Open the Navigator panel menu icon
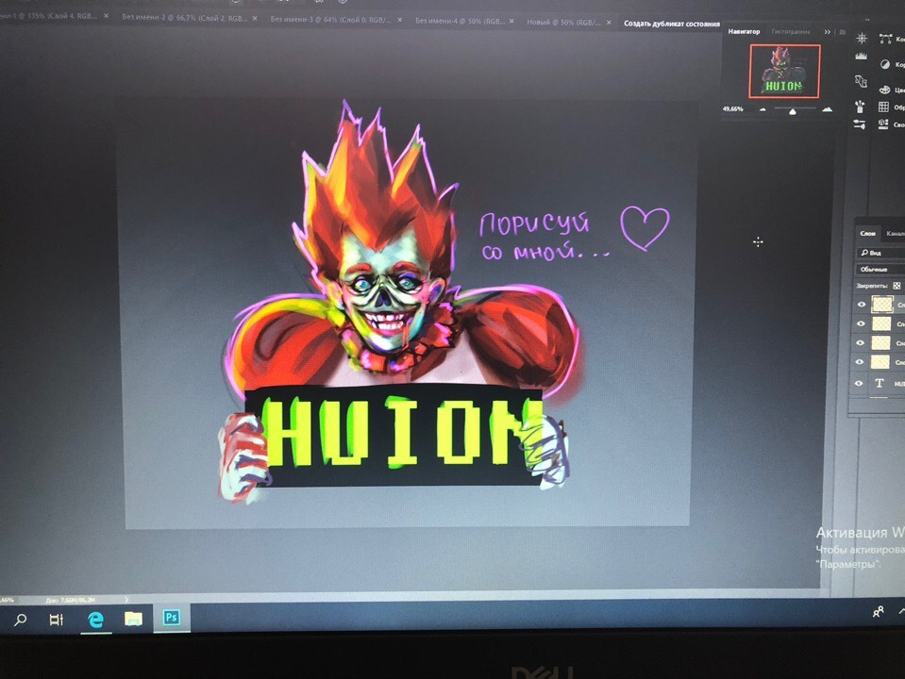The width and height of the screenshot is (905, 679). tap(842, 32)
